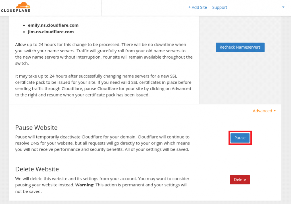Click the Recheck Nameservers button
The width and height of the screenshot is (291, 204).
click(x=240, y=47)
